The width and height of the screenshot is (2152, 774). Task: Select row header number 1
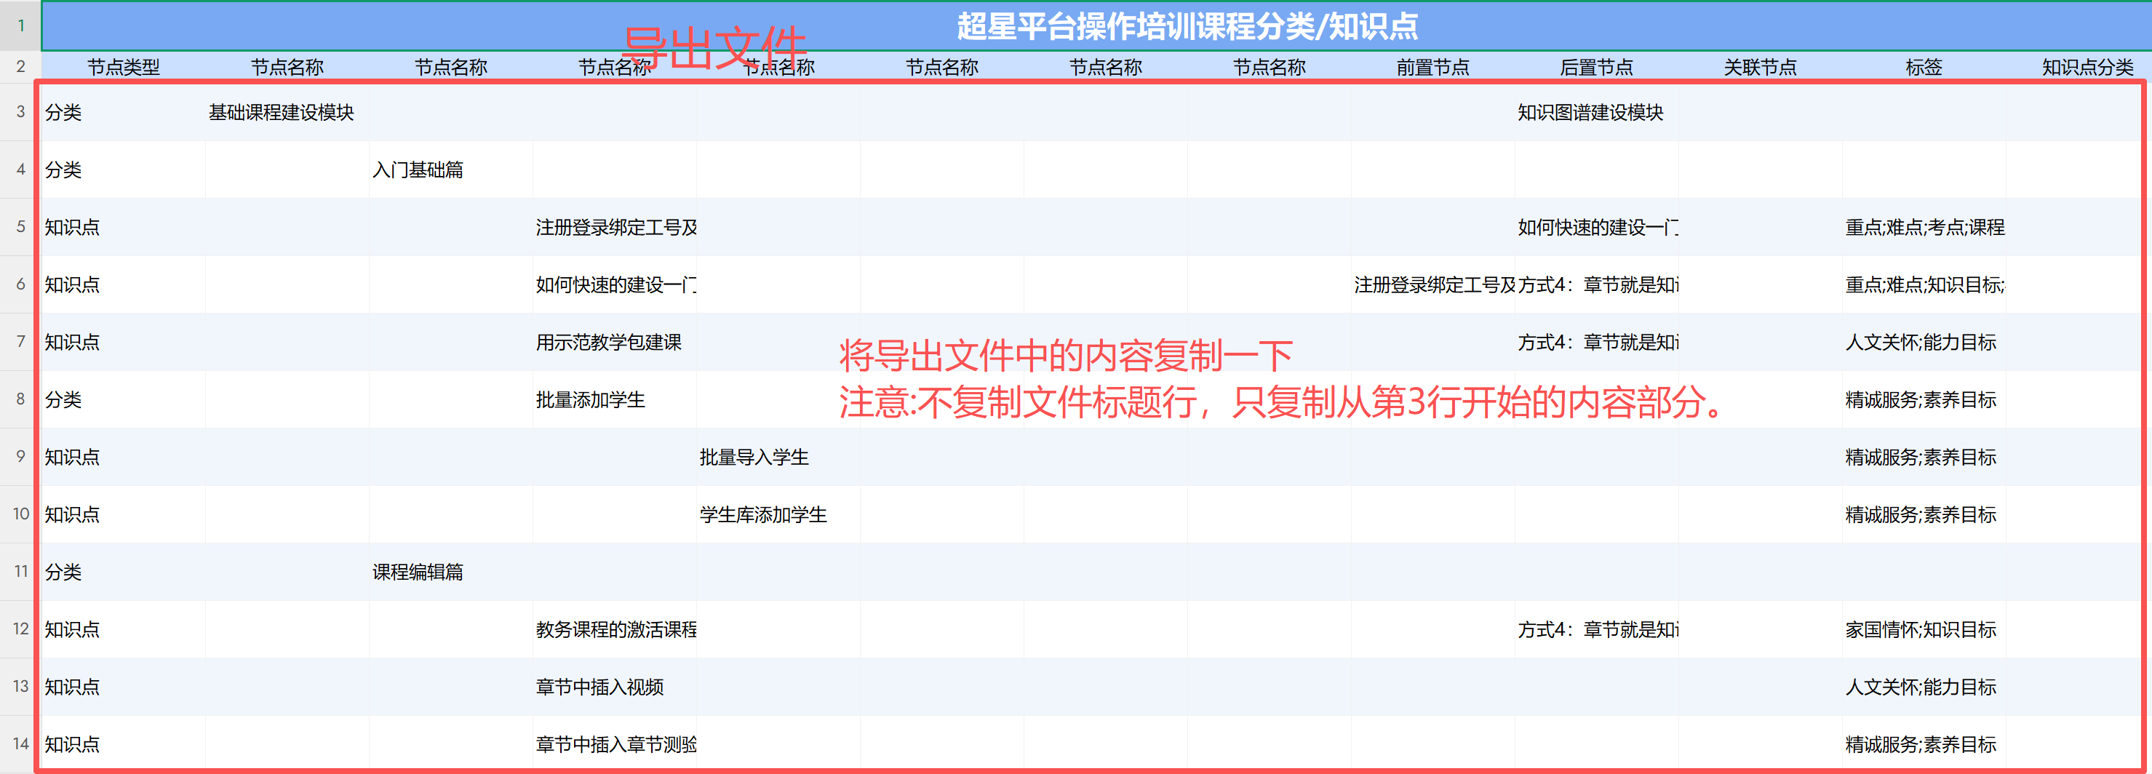coord(21,26)
